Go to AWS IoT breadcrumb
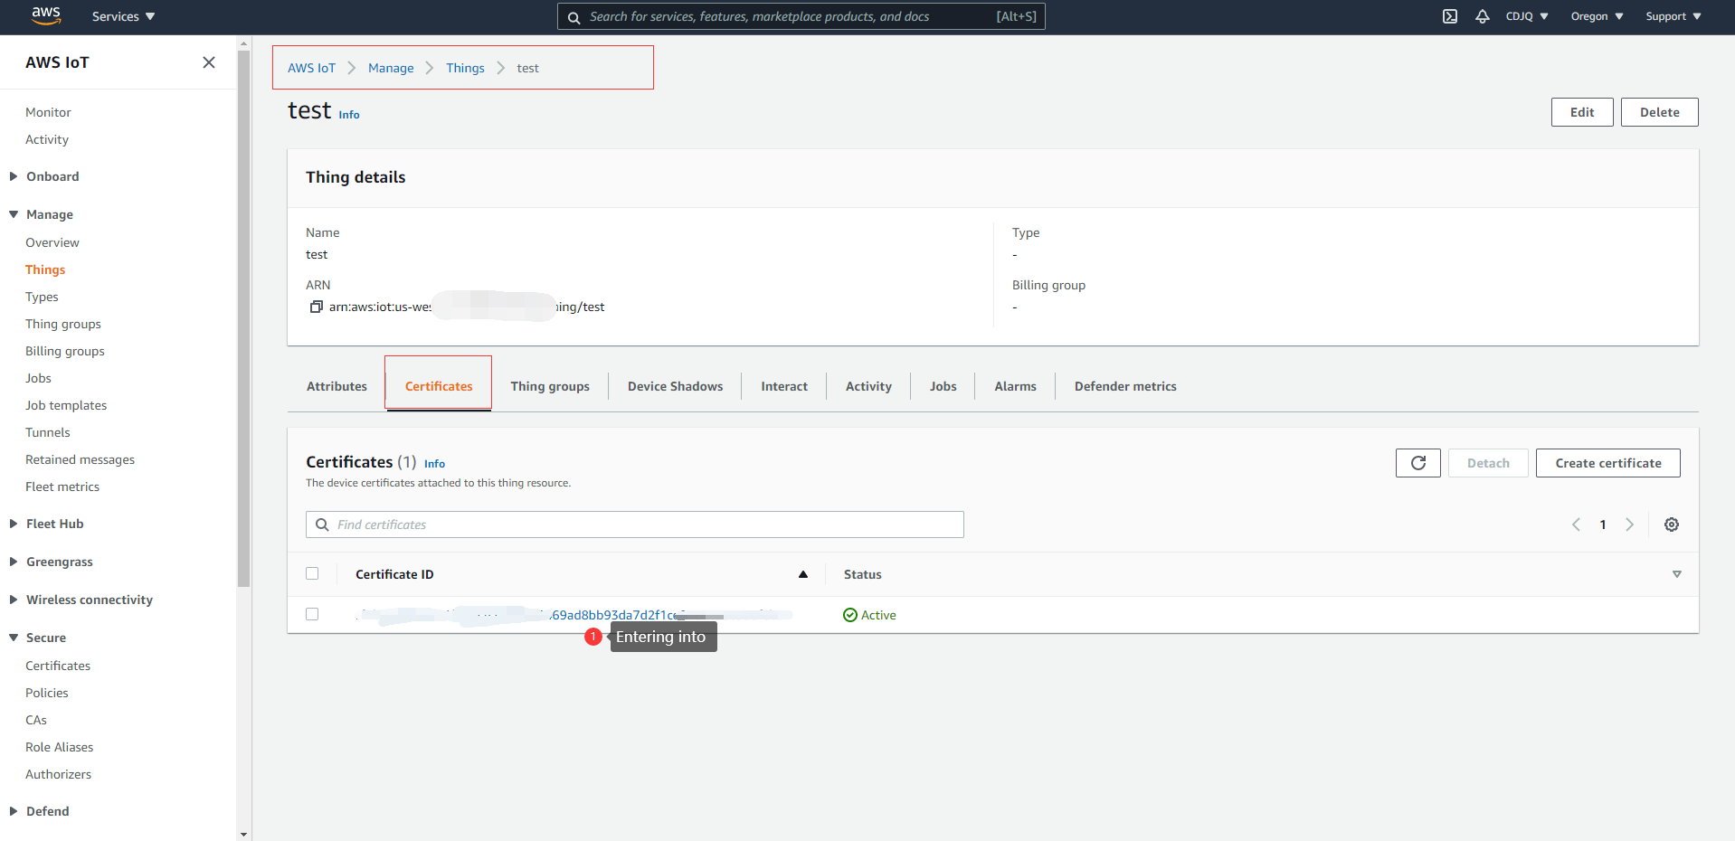The height and width of the screenshot is (841, 1735). click(x=311, y=68)
